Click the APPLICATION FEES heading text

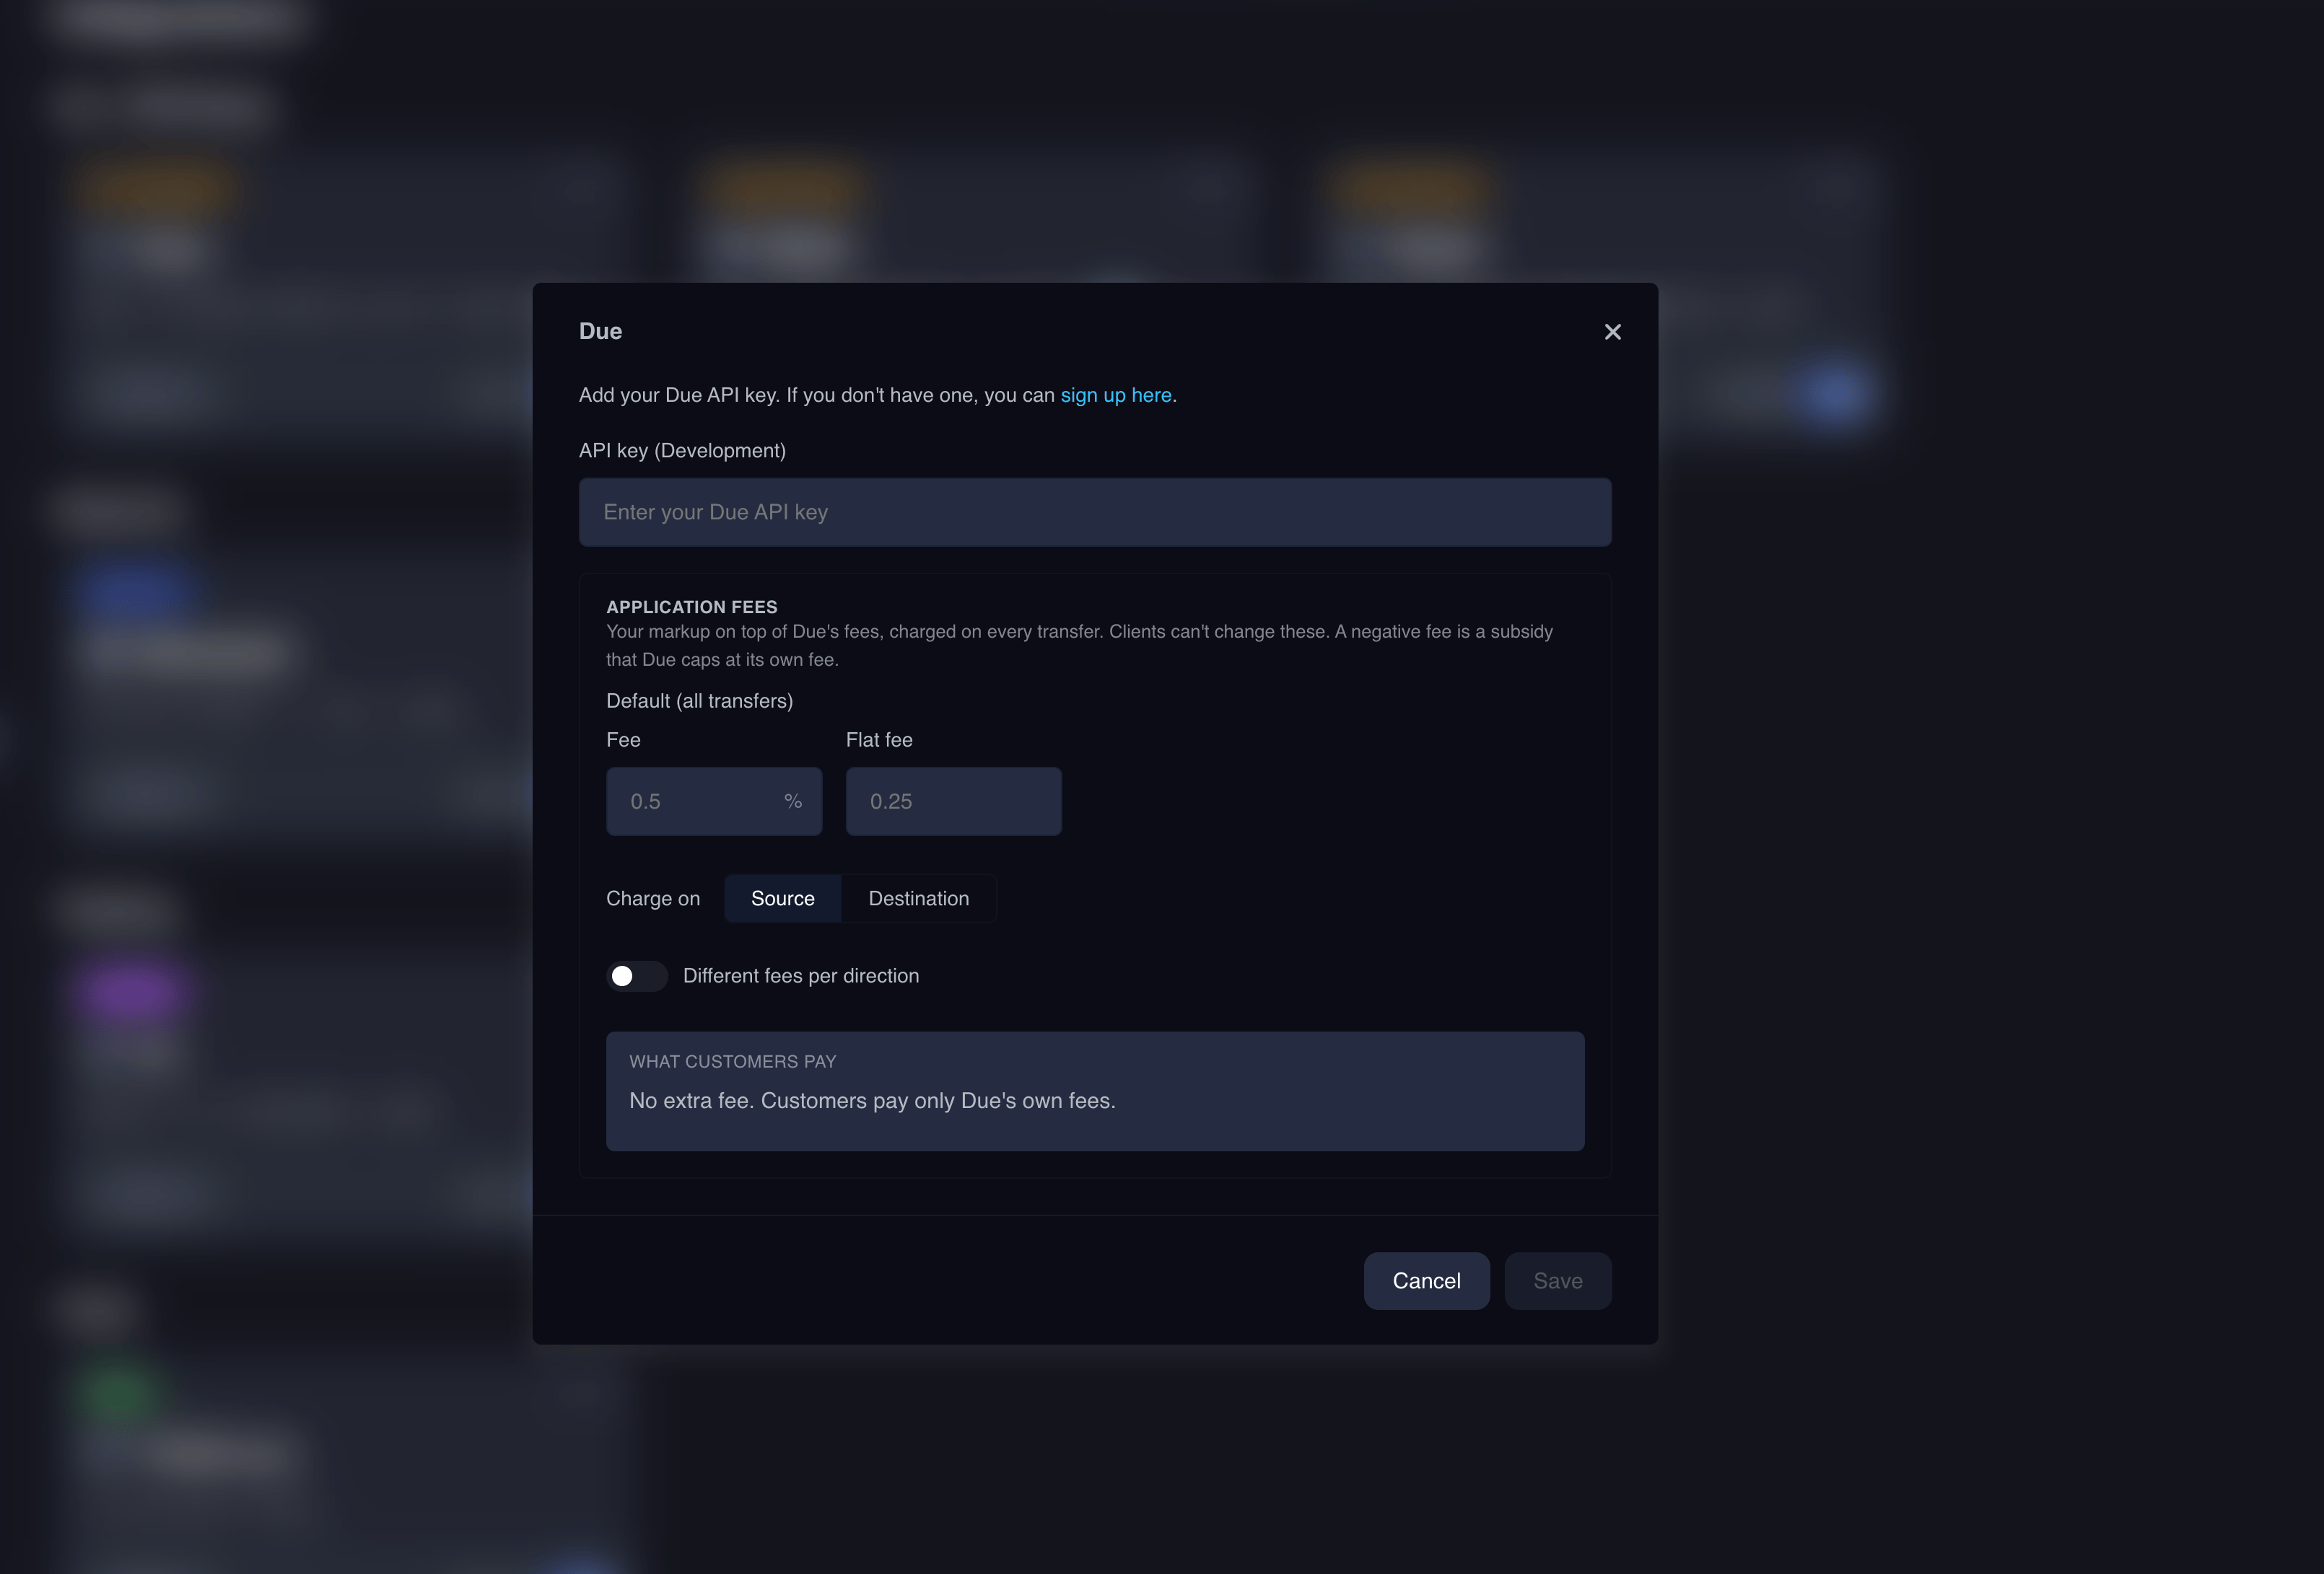tap(691, 607)
